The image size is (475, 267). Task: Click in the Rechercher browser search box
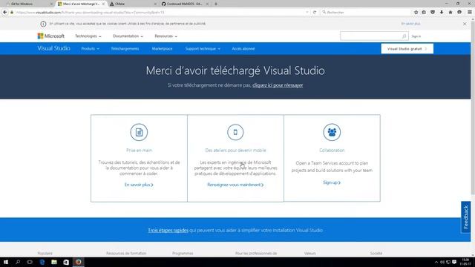tap(365, 13)
